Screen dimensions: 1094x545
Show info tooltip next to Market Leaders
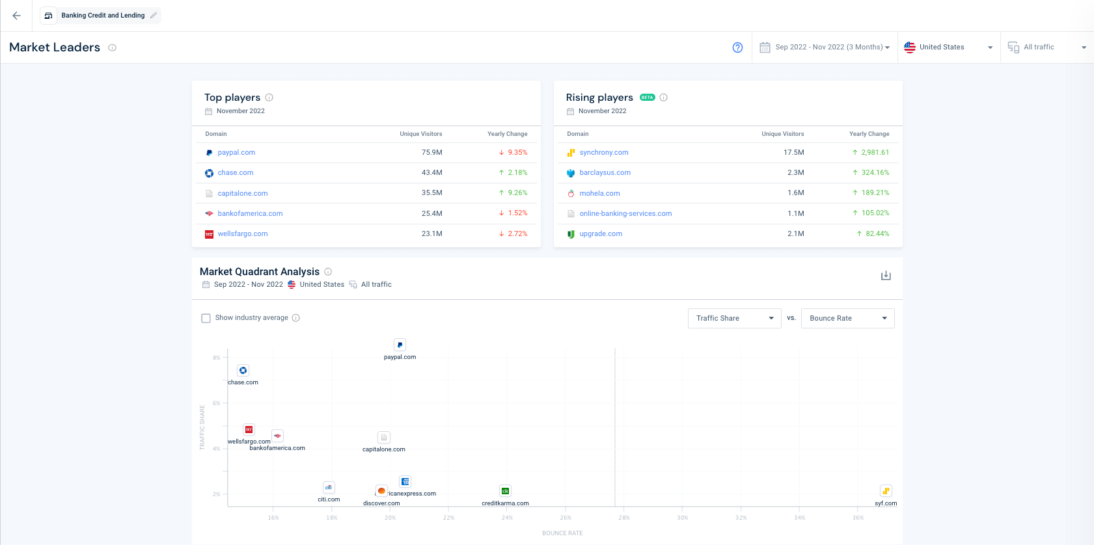112,47
